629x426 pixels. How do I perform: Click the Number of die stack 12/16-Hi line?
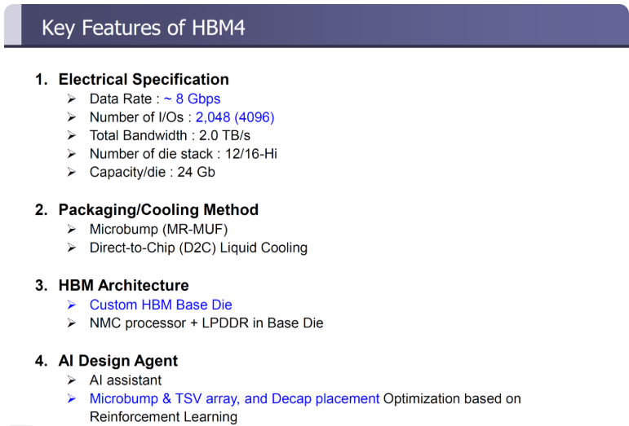pos(183,154)
